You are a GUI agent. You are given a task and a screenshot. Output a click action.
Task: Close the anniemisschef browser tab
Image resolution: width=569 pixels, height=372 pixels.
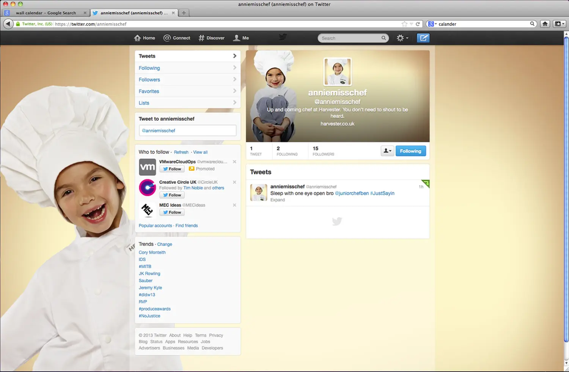click(173, 13)
